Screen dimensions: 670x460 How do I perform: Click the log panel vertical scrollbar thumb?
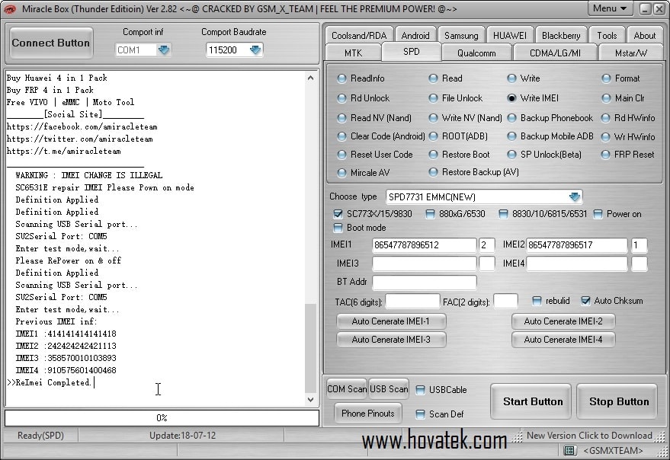coord(311,349)
